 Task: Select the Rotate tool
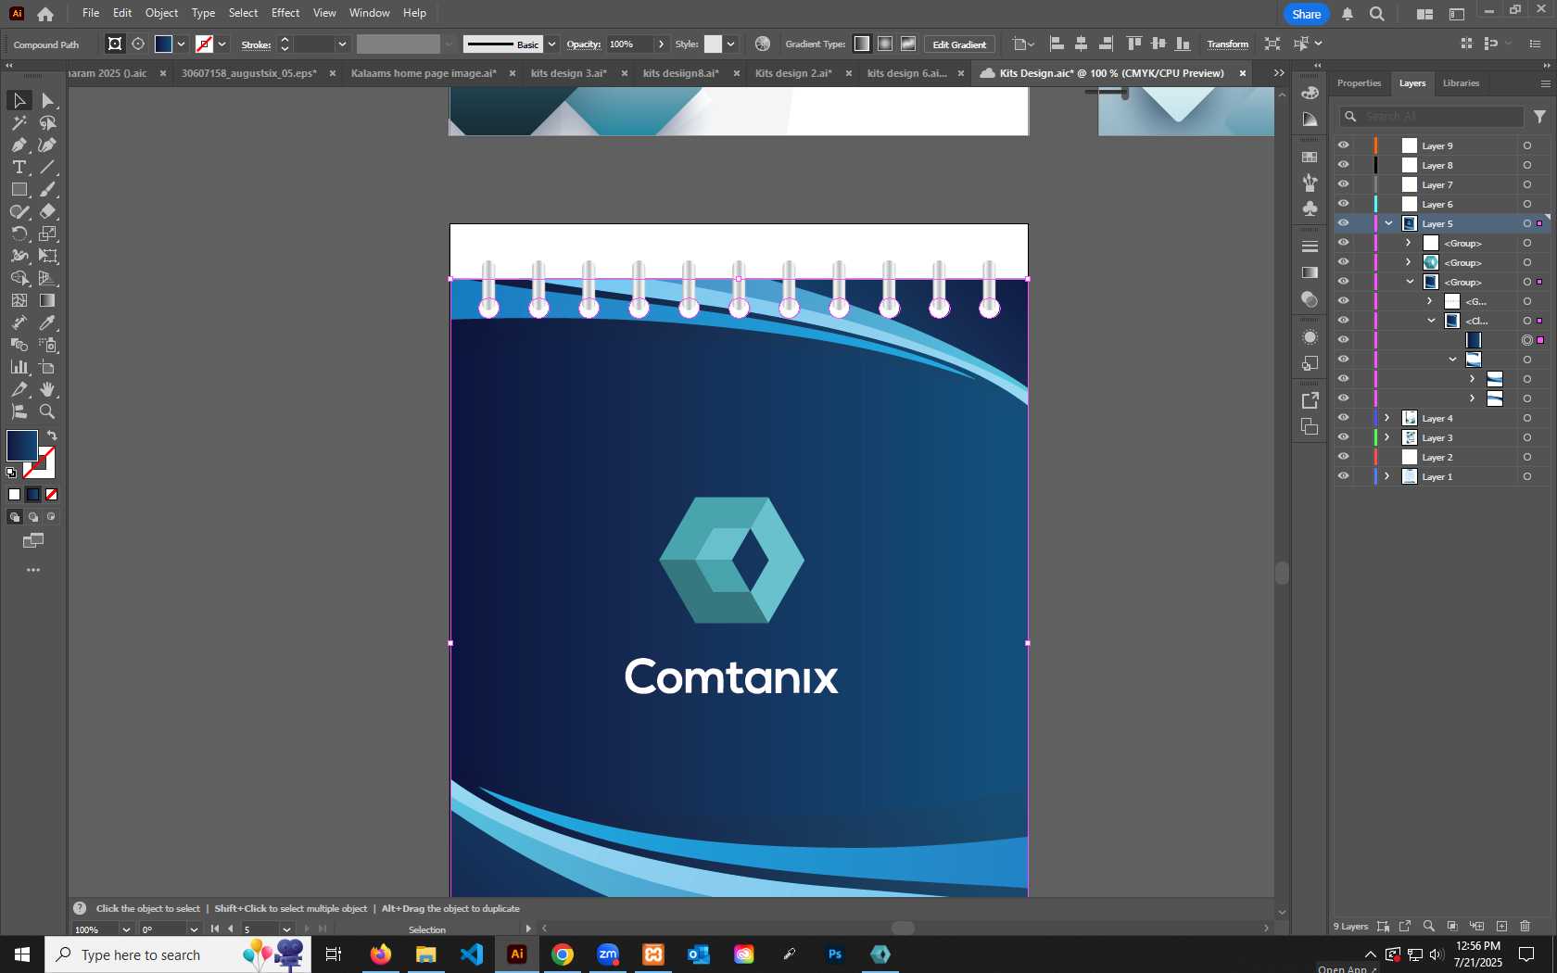point(19,234)
